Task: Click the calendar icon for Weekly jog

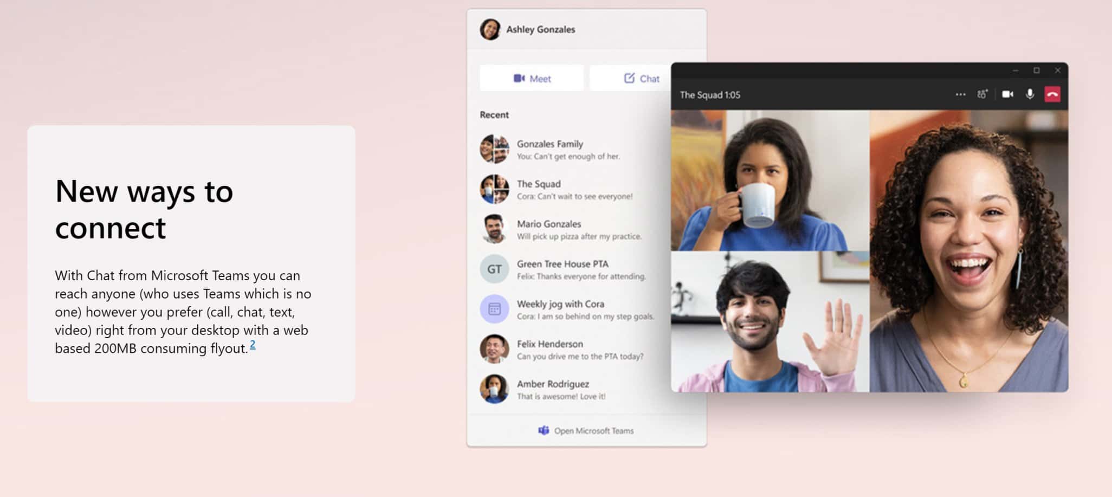Action: pyautogui.click(x=494, y=309)
